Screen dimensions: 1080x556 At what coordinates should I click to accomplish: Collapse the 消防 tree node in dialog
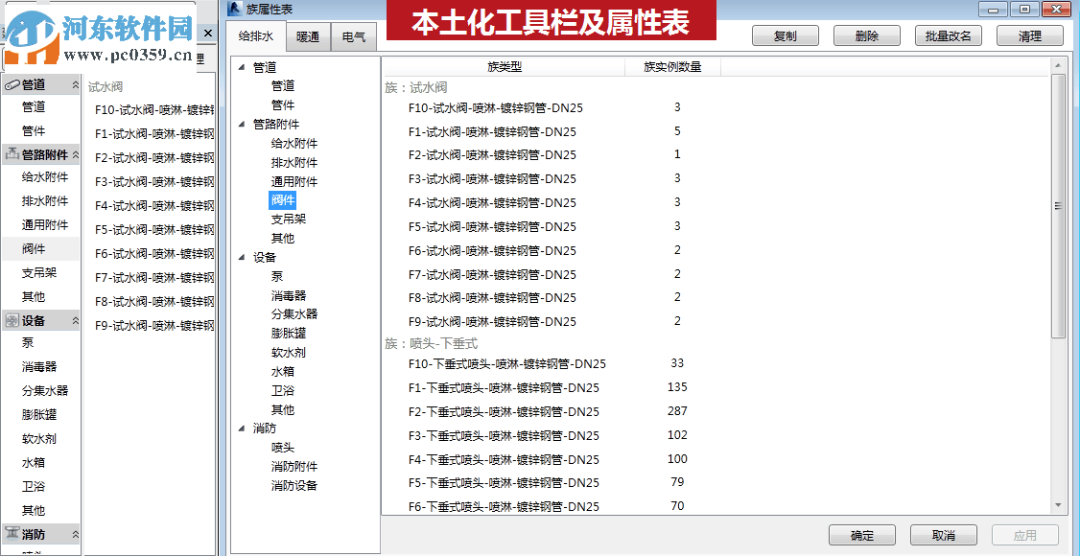coord(242,428)
